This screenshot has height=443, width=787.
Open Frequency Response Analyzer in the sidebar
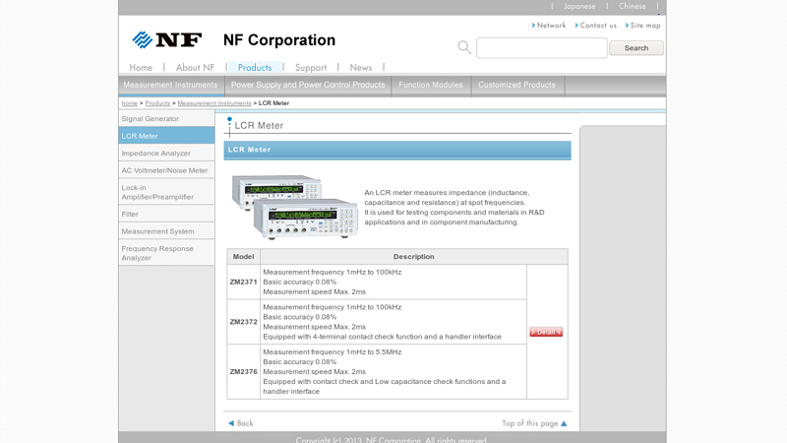pyautogui.click(x=166, y=253)
